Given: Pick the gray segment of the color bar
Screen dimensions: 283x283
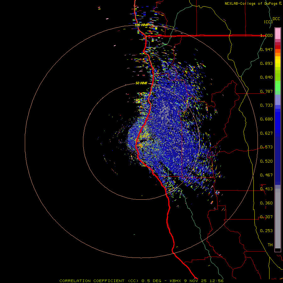Looking at the screenshot, I should tap(278, 219).
